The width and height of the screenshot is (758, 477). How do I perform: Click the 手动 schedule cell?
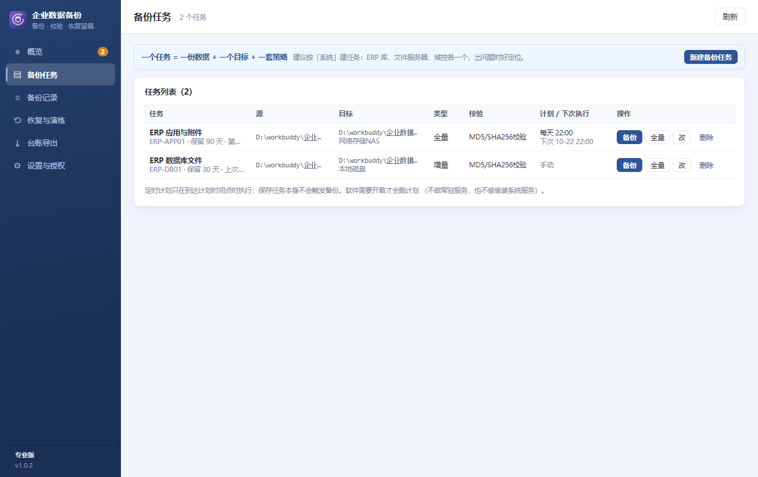pyautogui.click(x=547, y=165)
